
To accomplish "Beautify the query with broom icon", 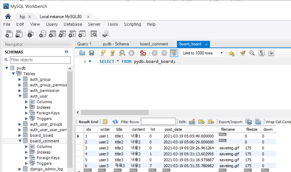I will (243, 53).
